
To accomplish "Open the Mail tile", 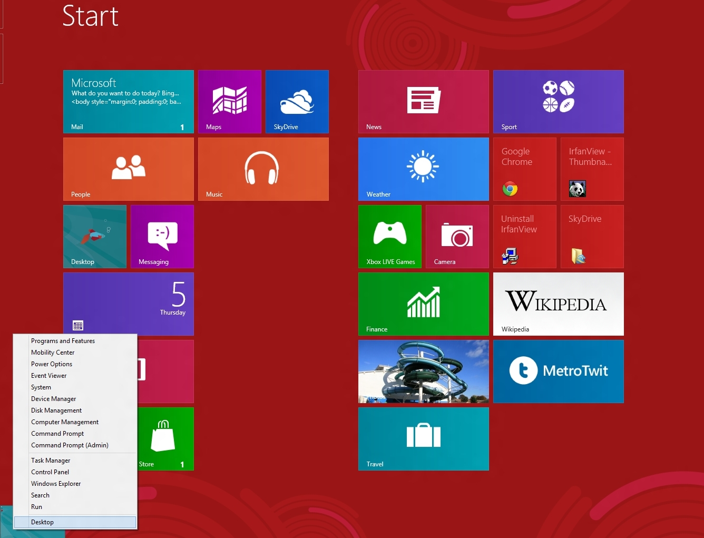I will click(x=128, y=101).
